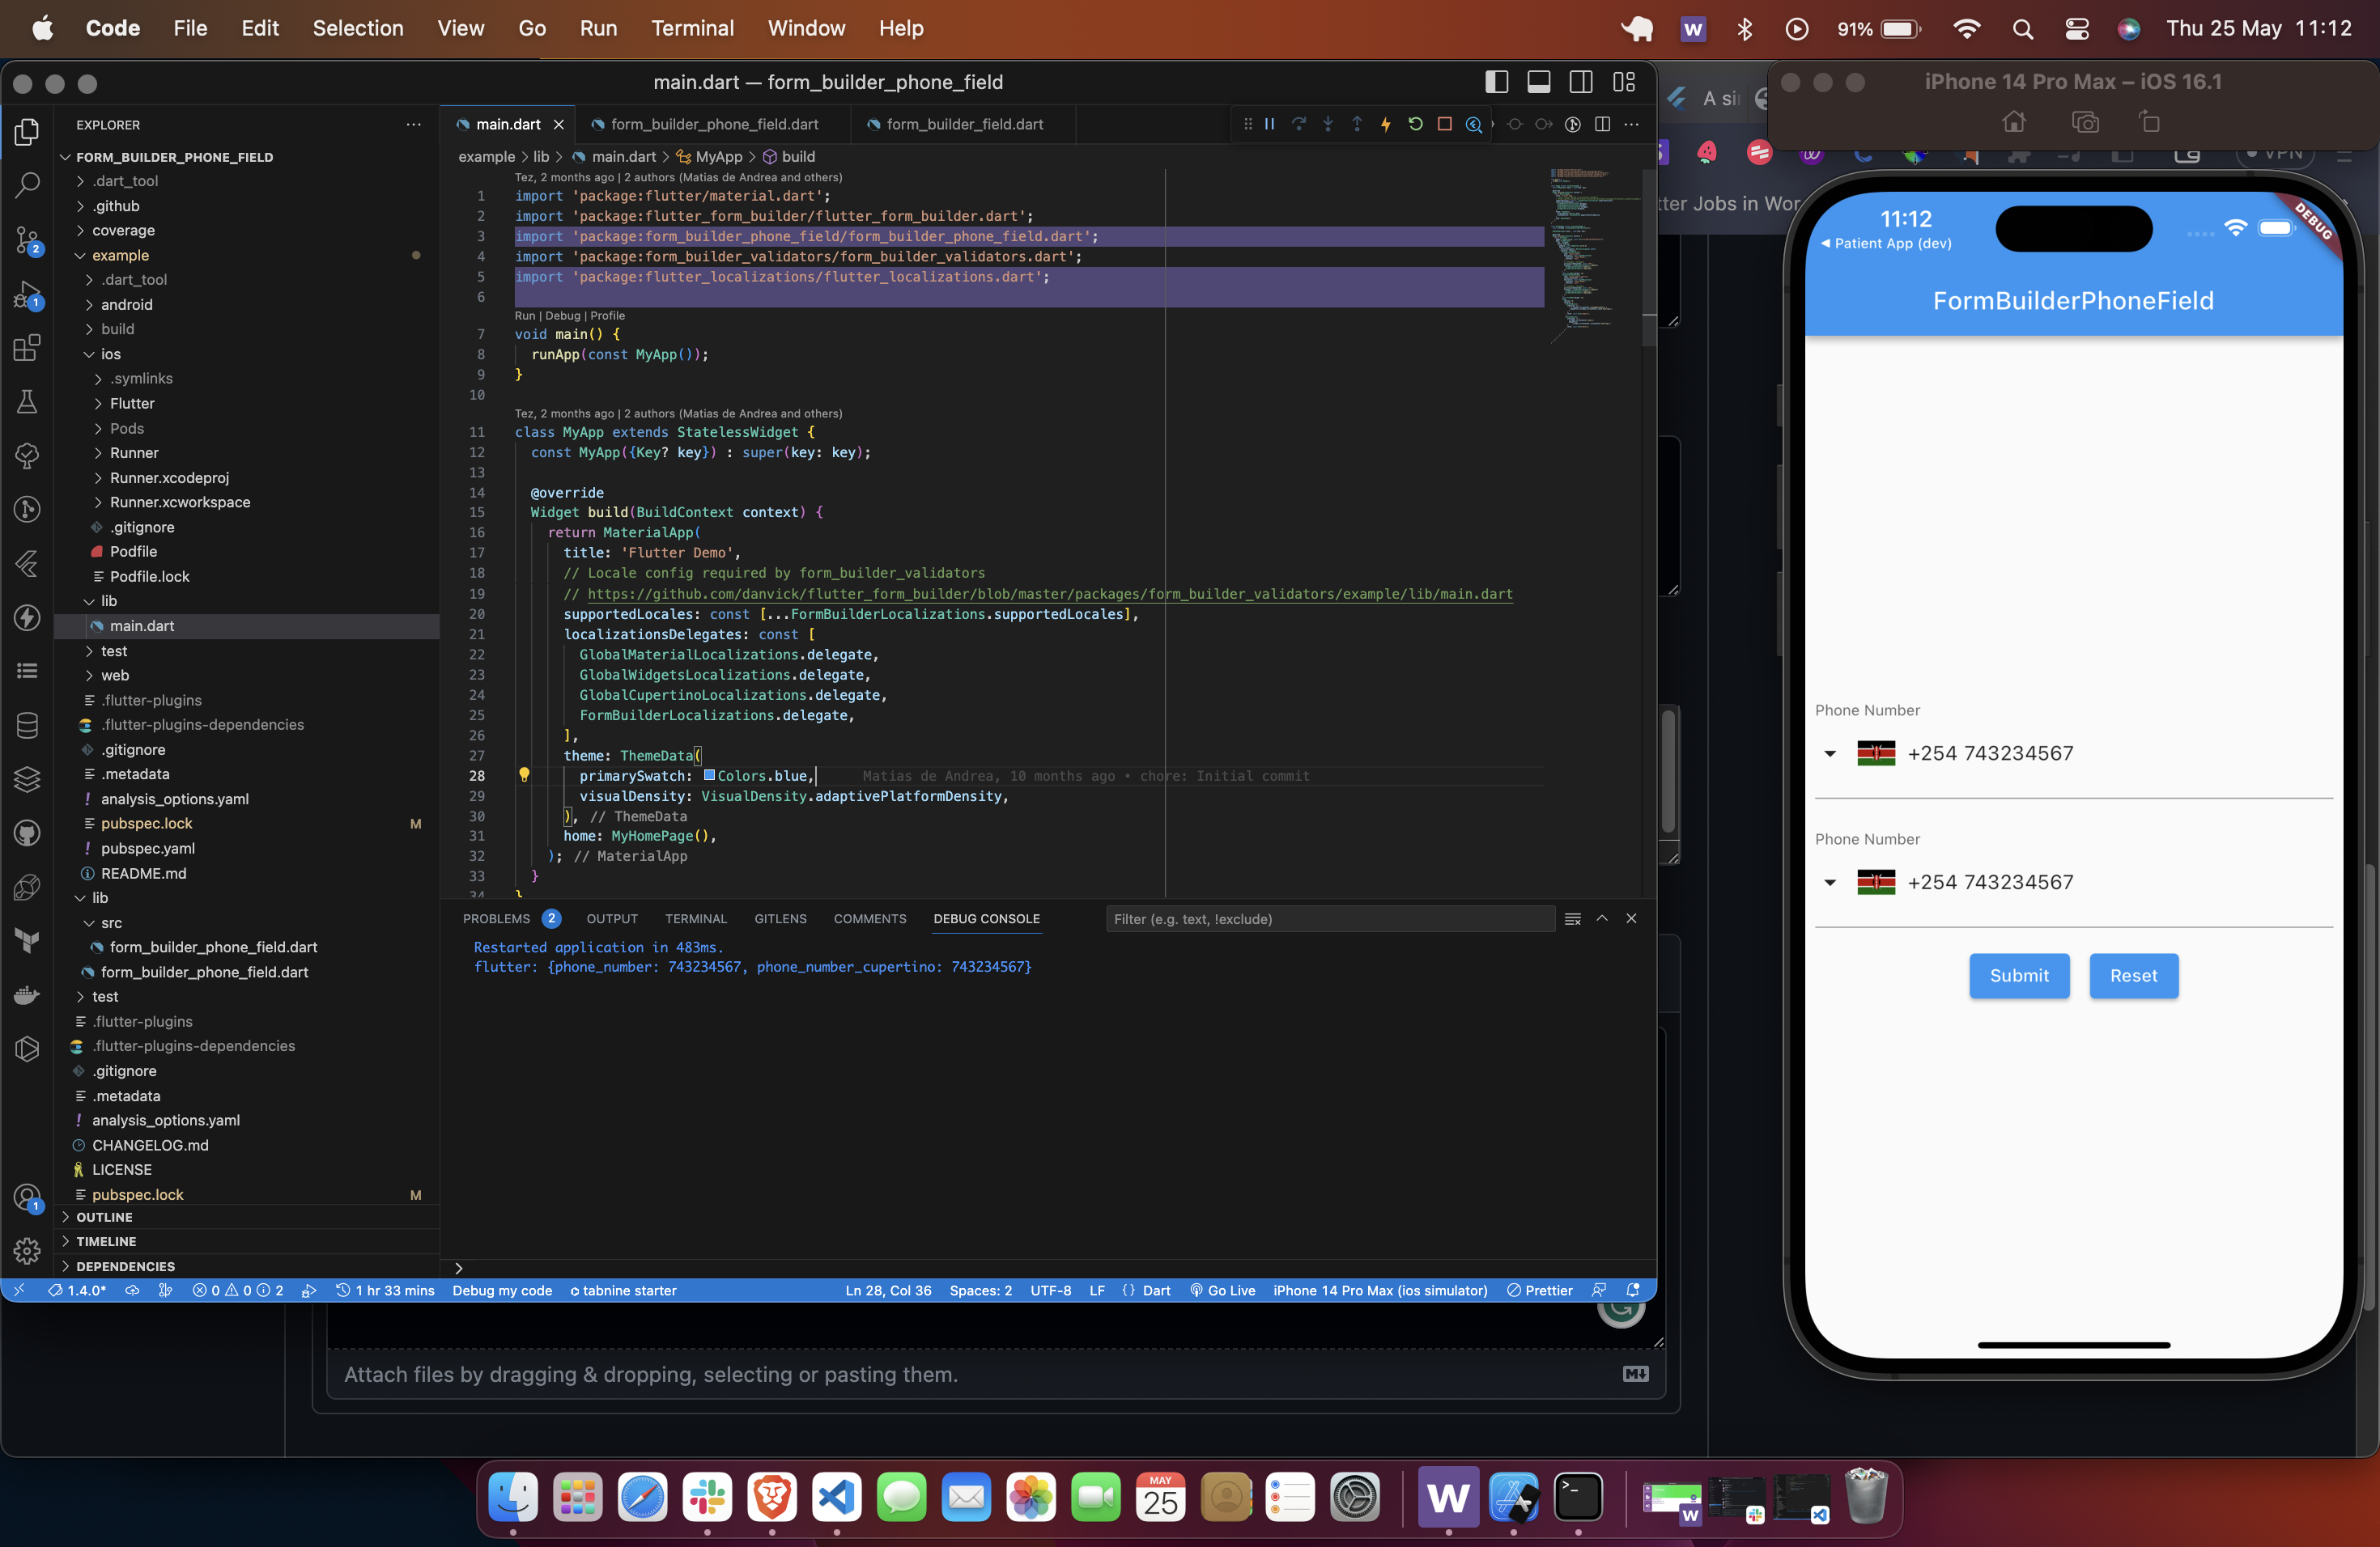Click the green restart debug icon
The image size is (2380, 1547).
1415,124
